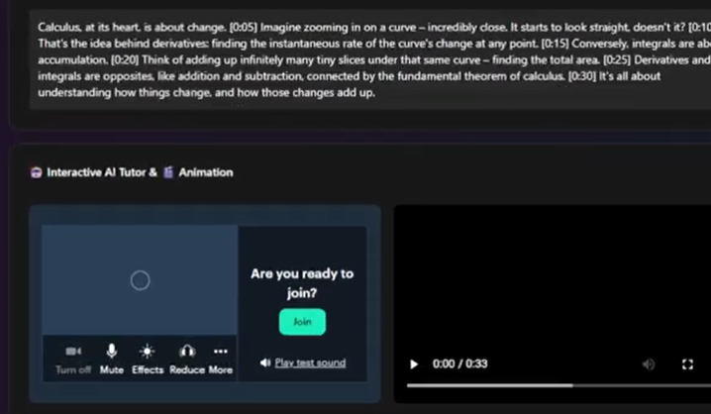Click the speaker icon beside Play test sound
Image resolution: width=711 pixels, height=414 pixels.
(x=265, y=362)
